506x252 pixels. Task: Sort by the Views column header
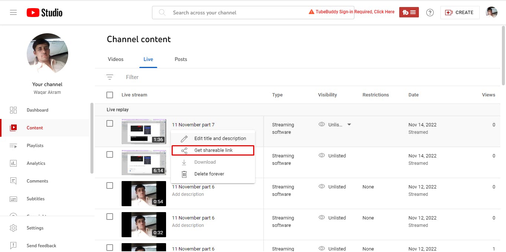(x=488, y=95)
